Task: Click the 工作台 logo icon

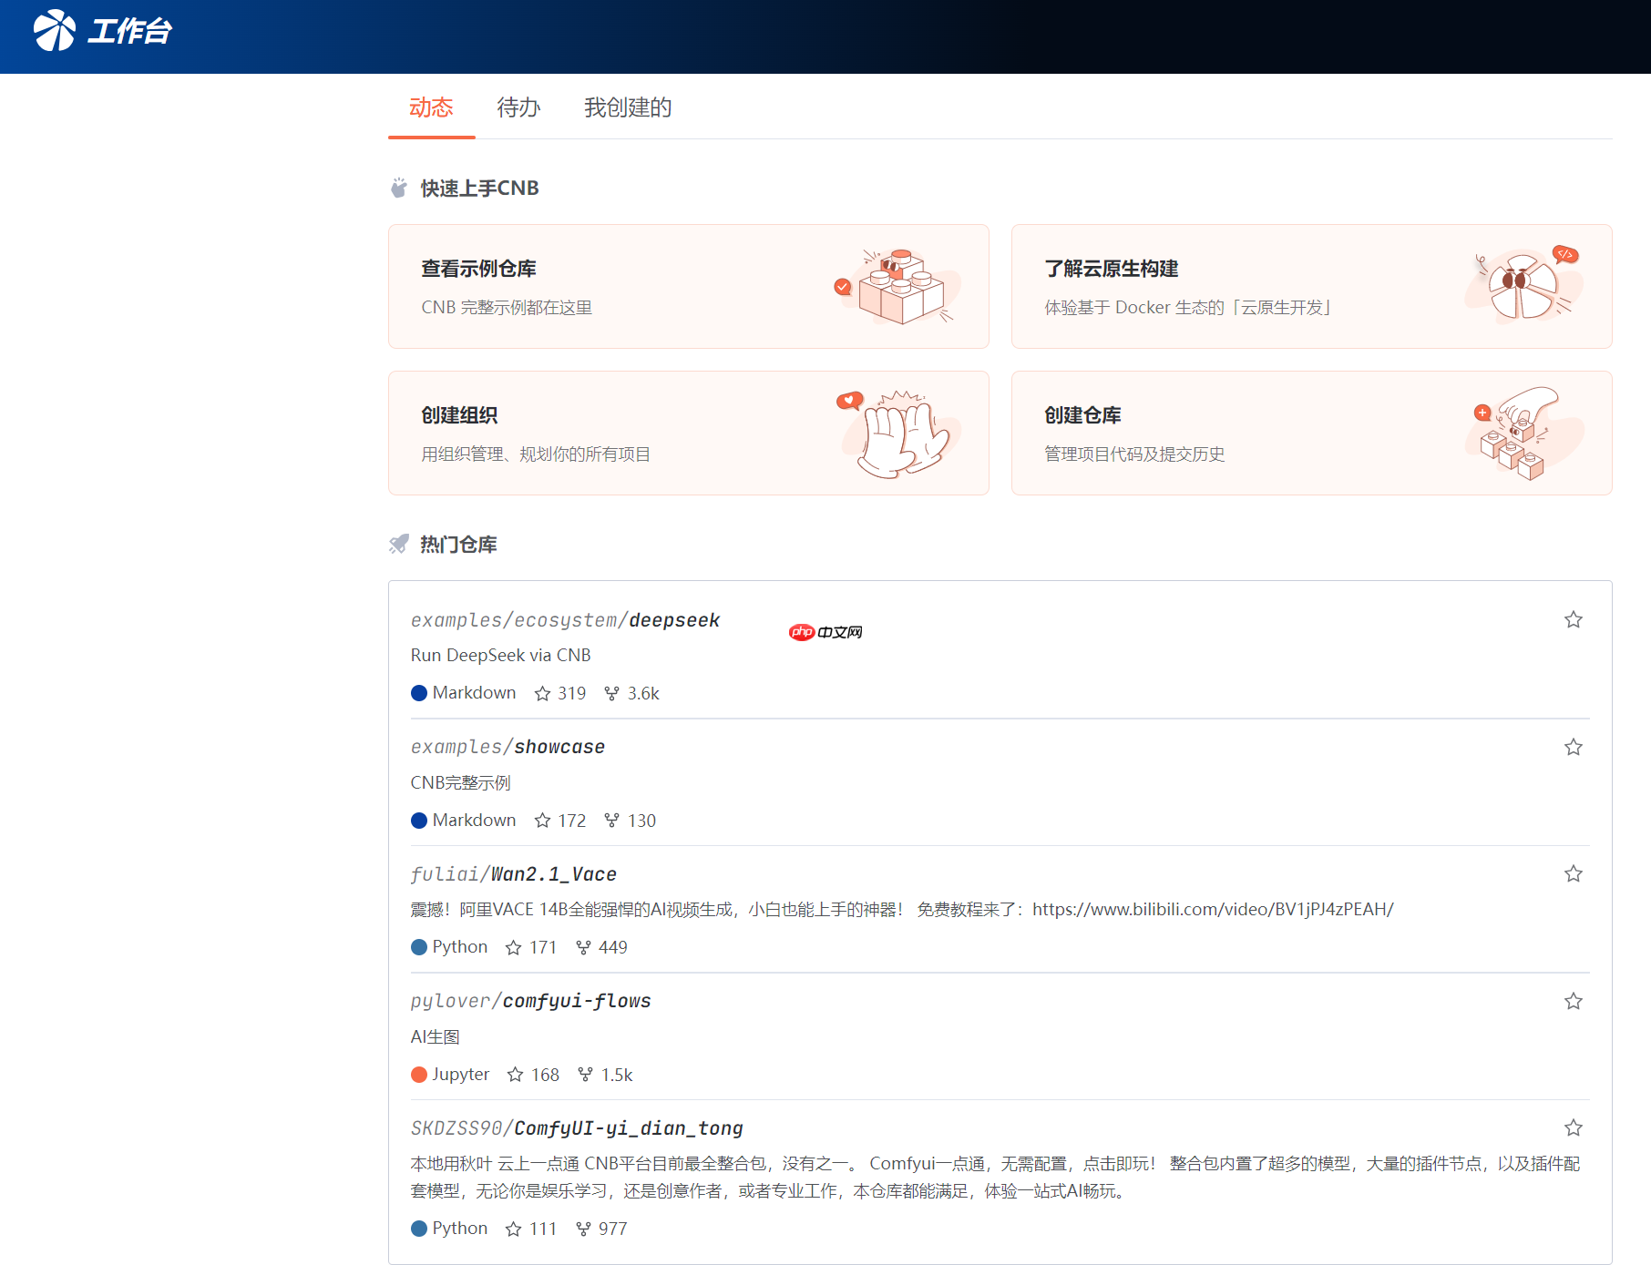Action: [55, 30]
